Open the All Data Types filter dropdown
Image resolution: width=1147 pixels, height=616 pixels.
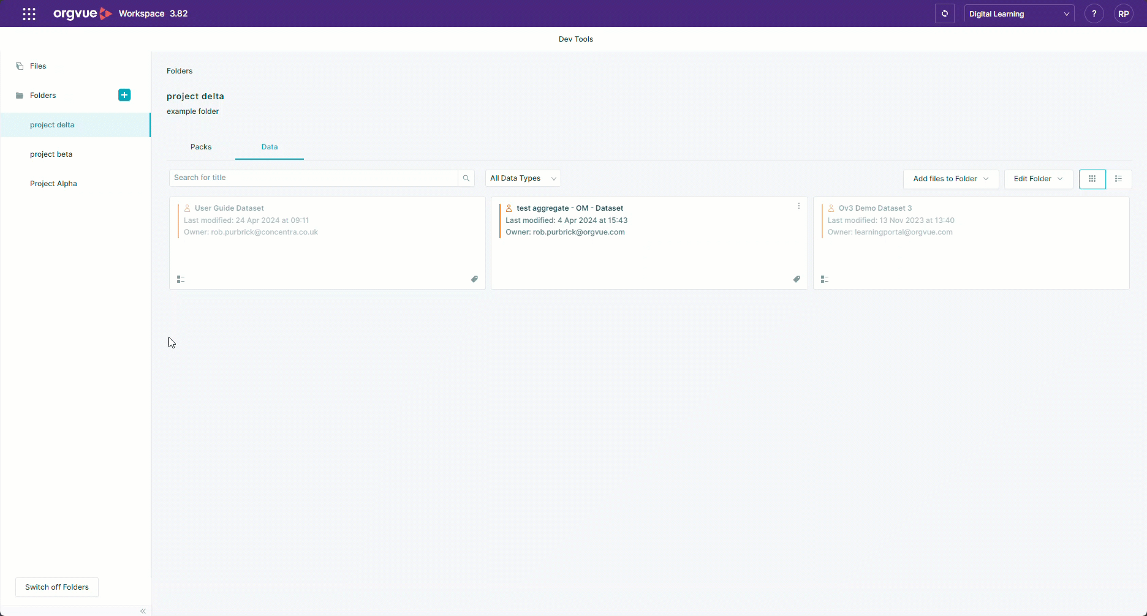523,178
